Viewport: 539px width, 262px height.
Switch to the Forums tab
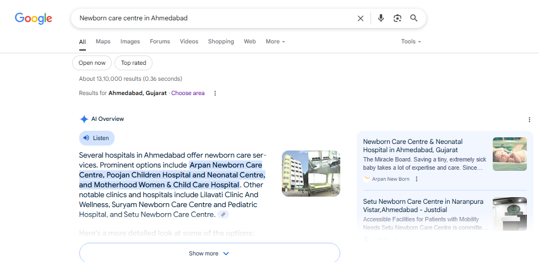click(x=160, y=42)
